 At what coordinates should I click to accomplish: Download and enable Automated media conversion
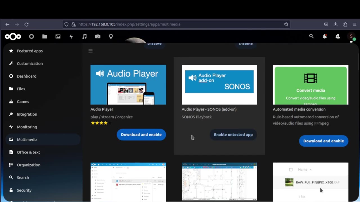point(323,141)
